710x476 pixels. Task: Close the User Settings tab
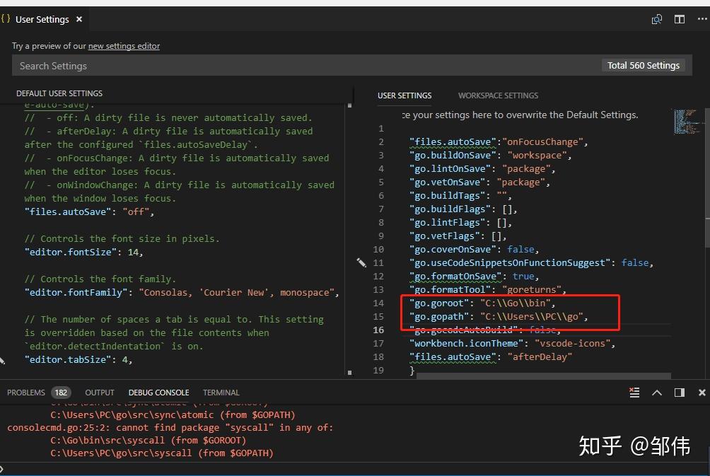click(x=79, y=19)
